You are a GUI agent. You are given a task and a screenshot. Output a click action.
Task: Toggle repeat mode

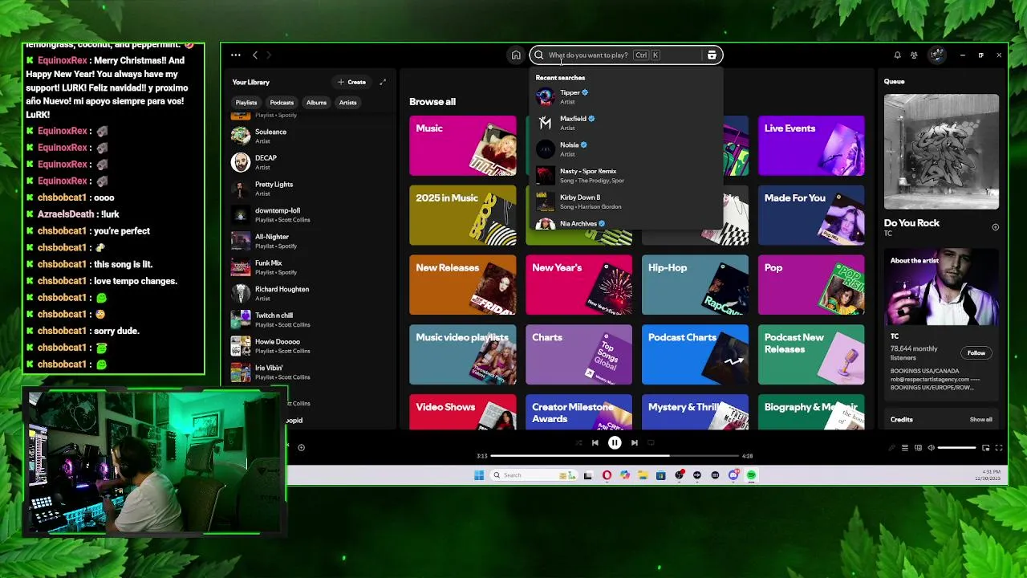tap(651, 443)
